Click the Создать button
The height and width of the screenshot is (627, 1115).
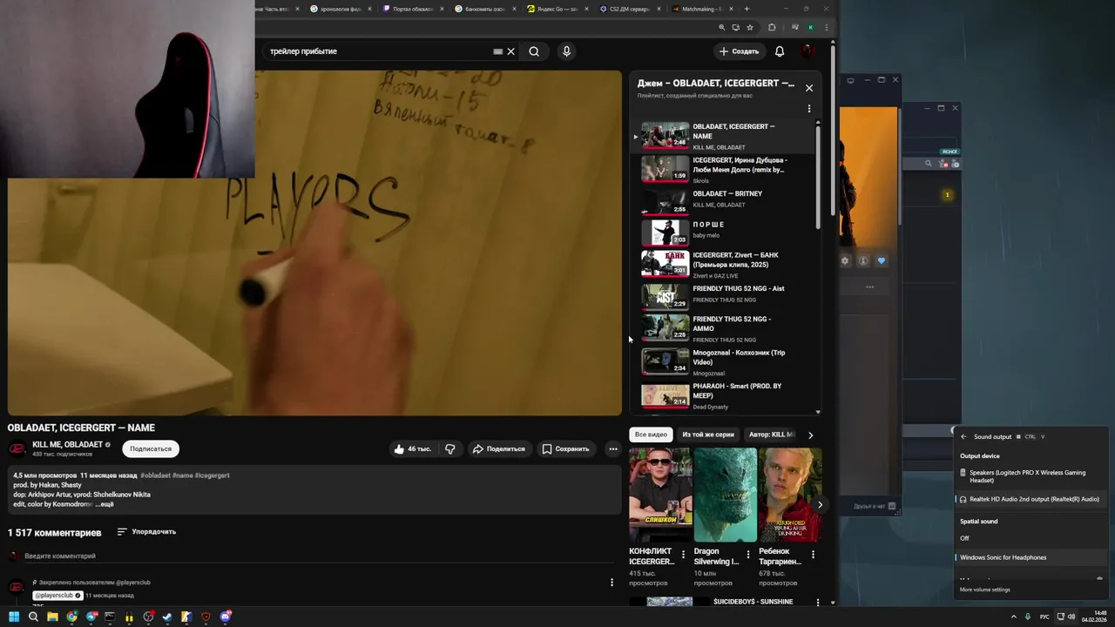coord(739,51)
